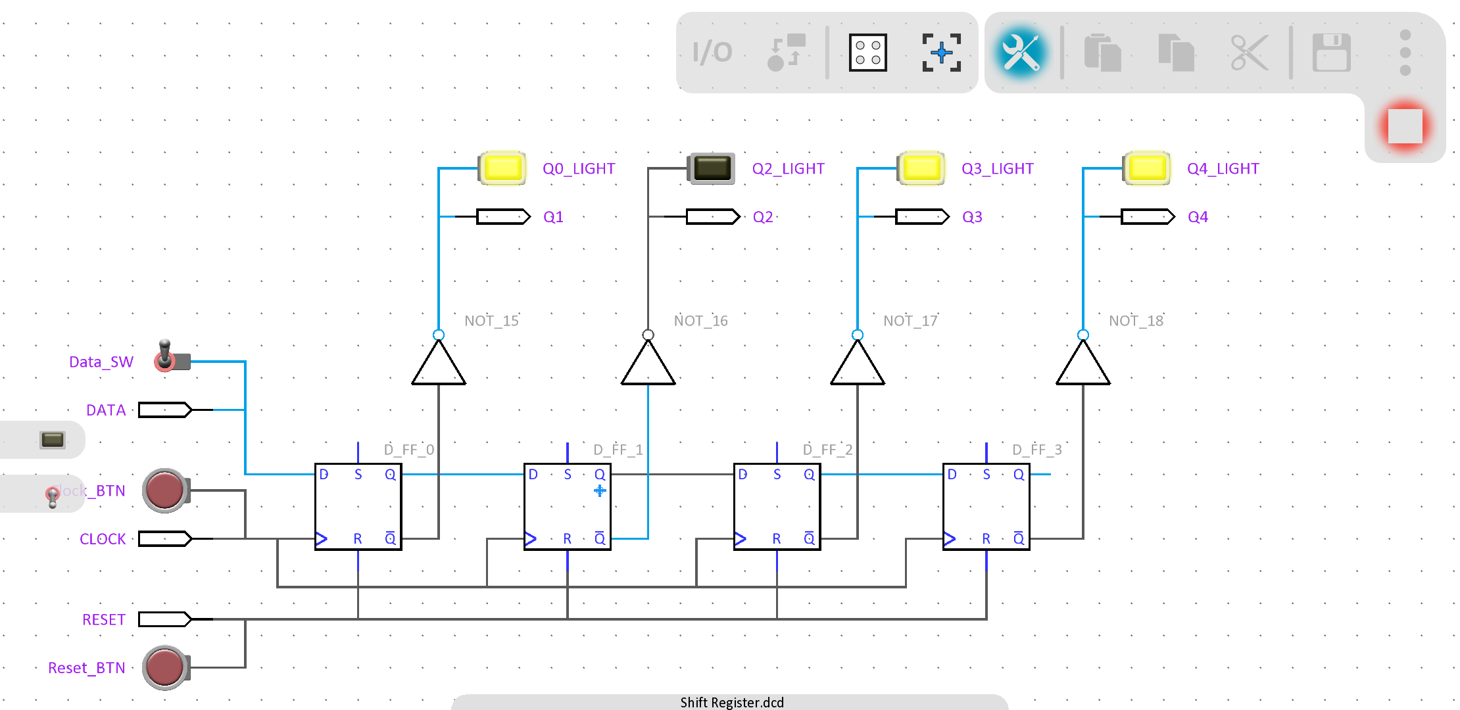Click the floppy disk save icon

pos(1331,53)
